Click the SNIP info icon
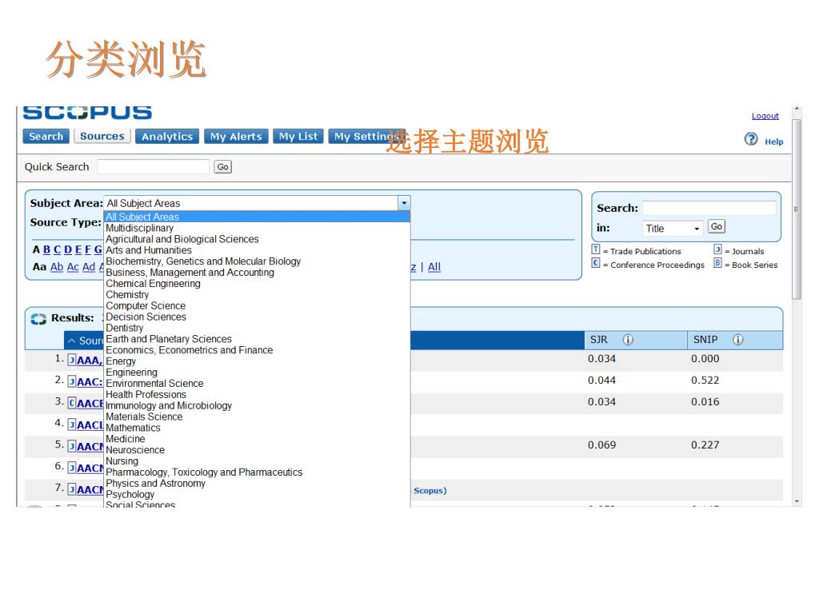This screenshot has height=614, width=819. (x=737, y=340)
